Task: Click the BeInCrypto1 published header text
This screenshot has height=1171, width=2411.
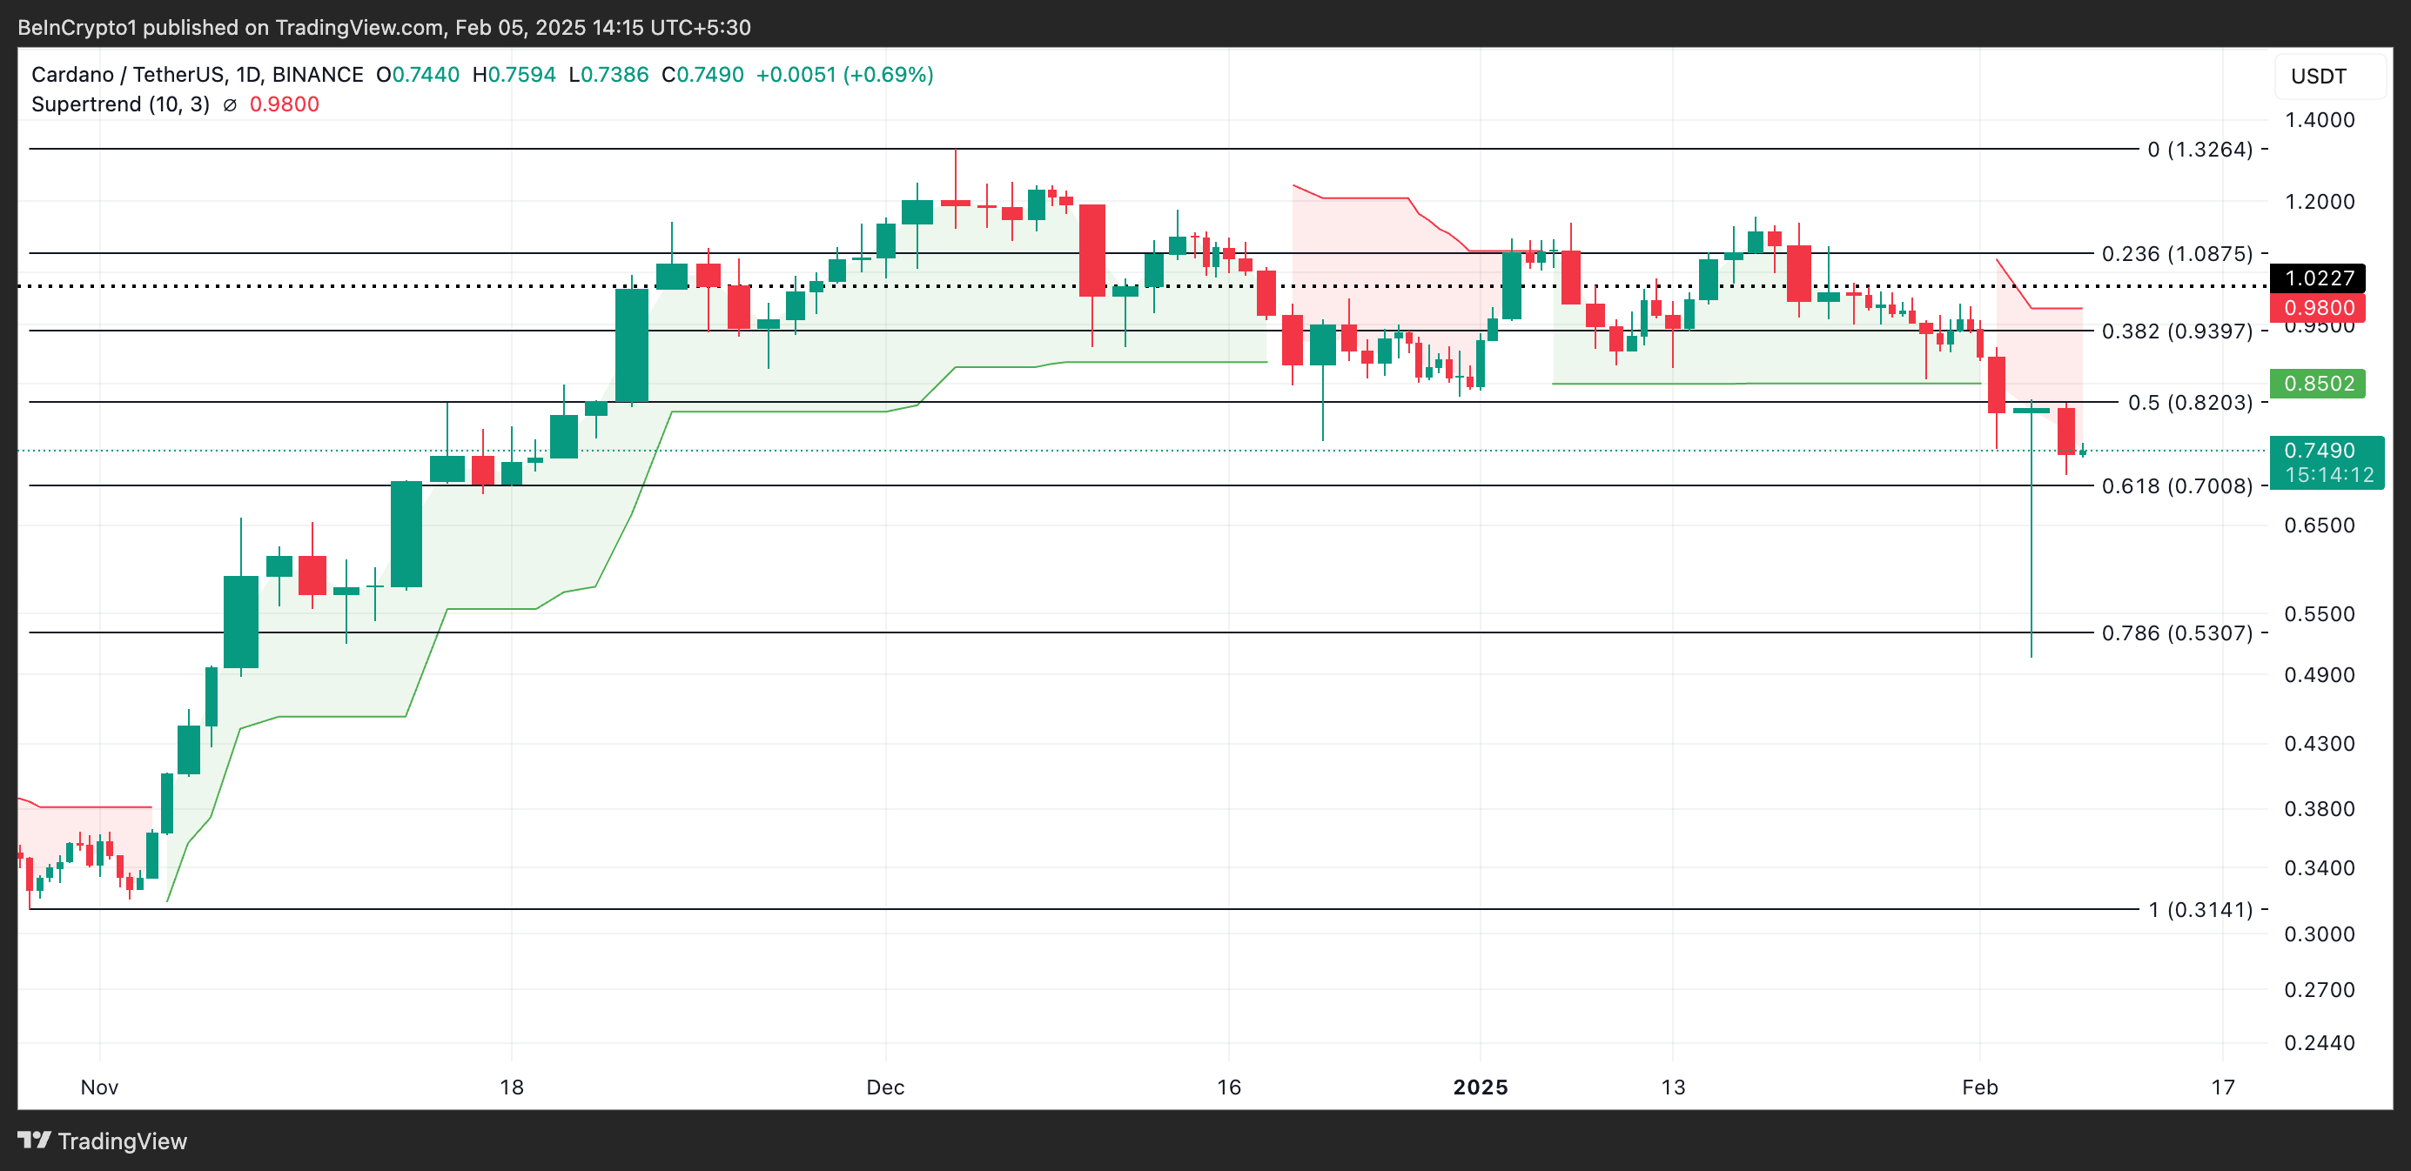Action: click(x=384, y=27)
